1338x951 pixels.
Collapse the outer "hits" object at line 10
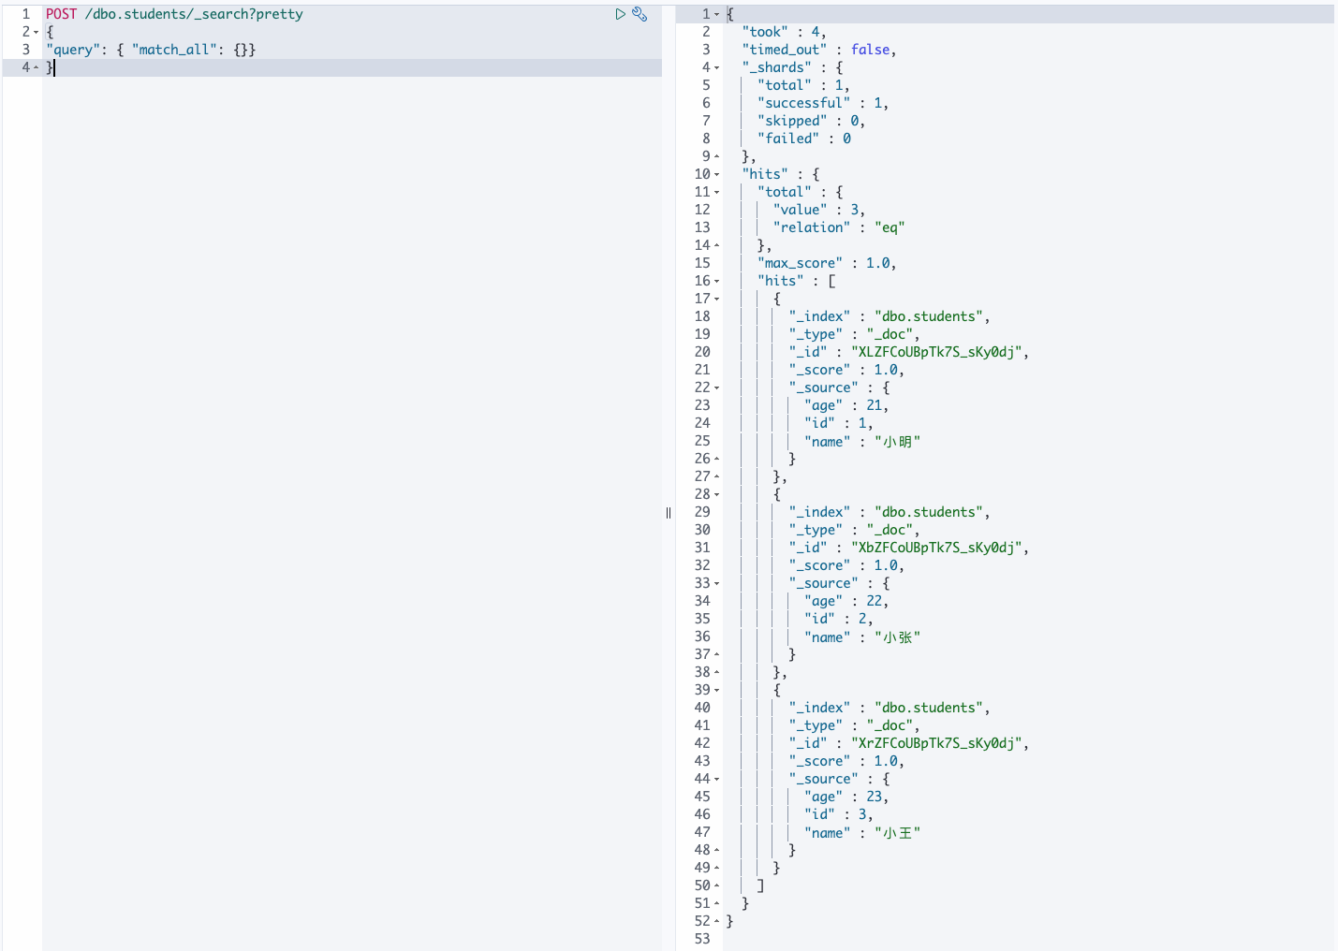click(717, 174)
